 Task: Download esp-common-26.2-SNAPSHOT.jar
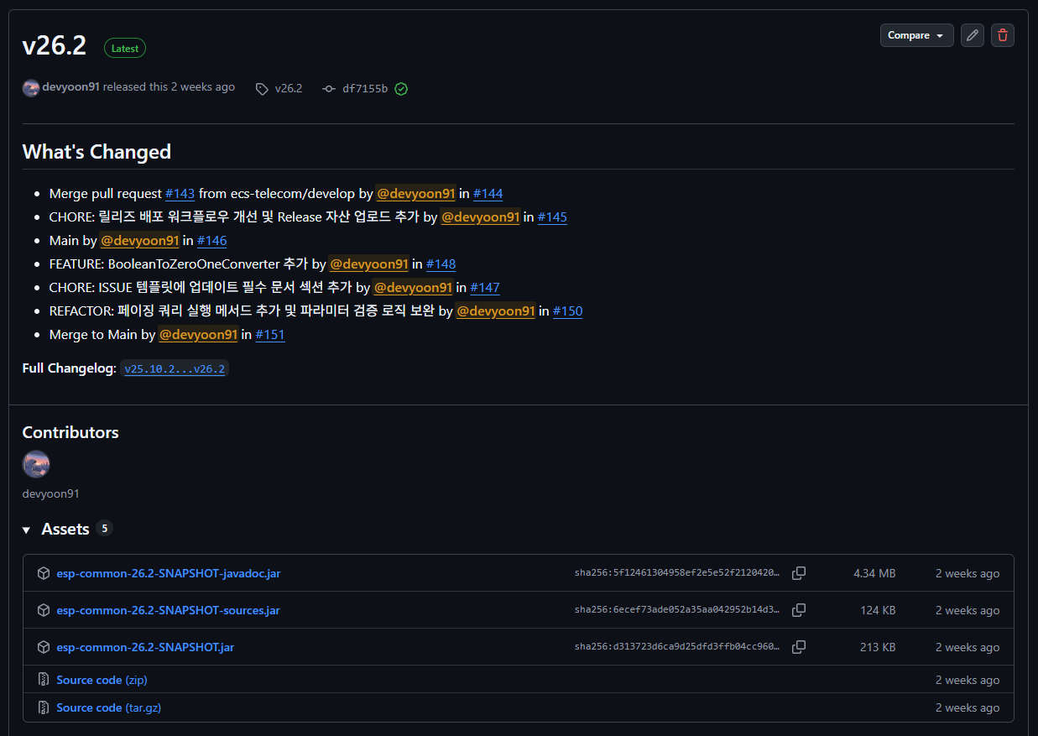point(145,648)
